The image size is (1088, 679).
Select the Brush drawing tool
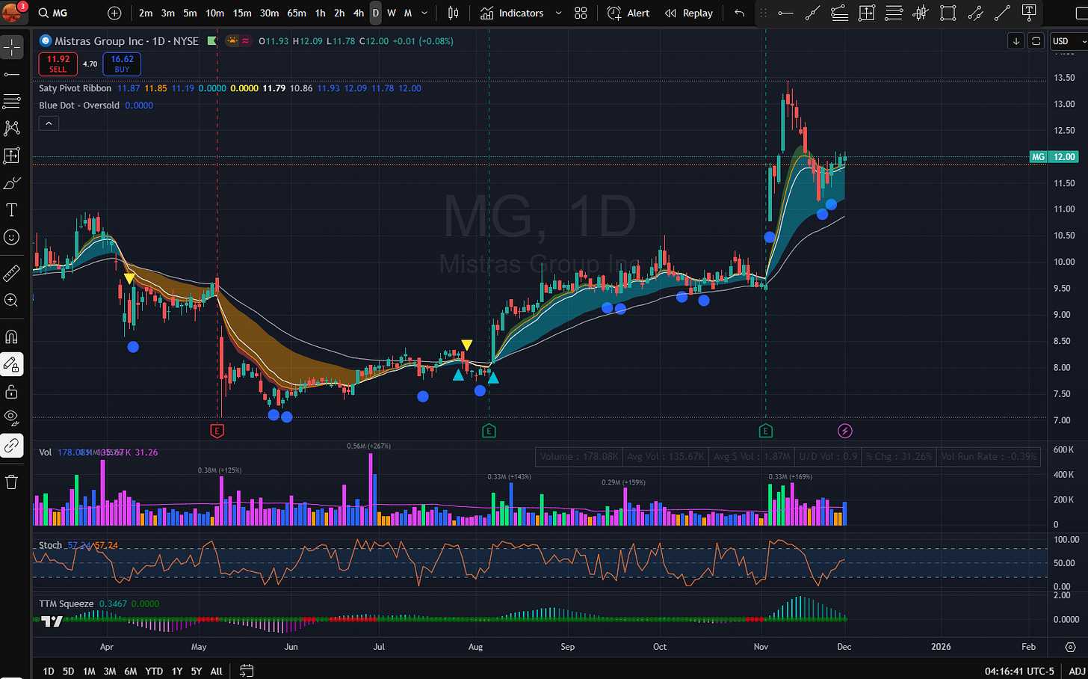12,183
